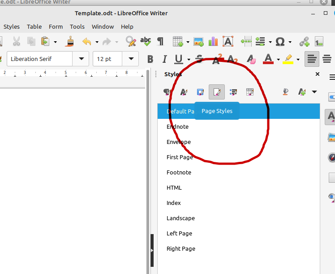Open the Form menu

[x=56, y=27]
